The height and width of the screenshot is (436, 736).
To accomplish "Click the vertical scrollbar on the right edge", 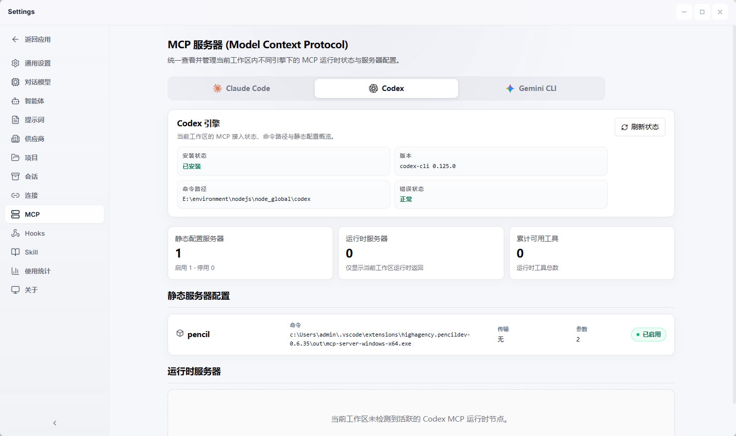I will click(734, 214).
